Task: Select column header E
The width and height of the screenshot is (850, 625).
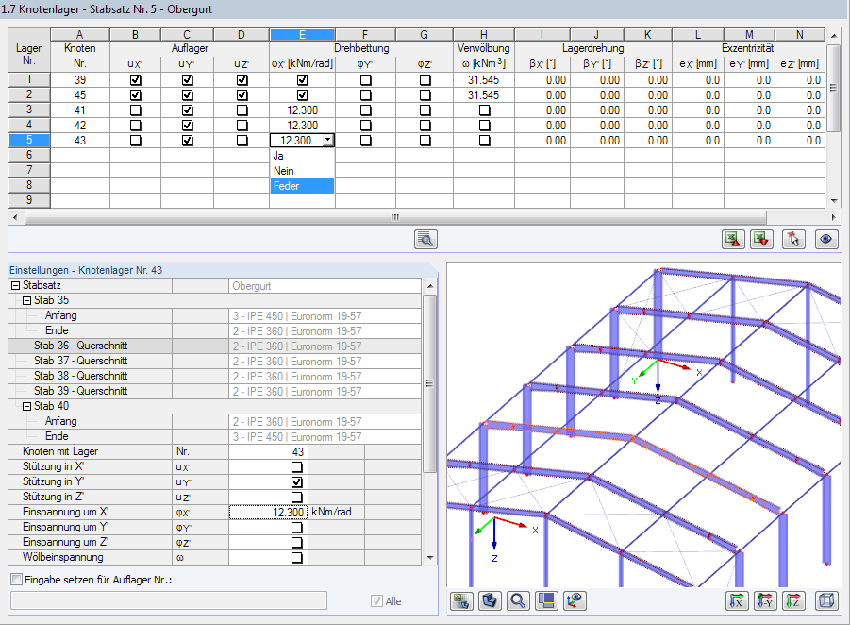Action: point(302,35)
